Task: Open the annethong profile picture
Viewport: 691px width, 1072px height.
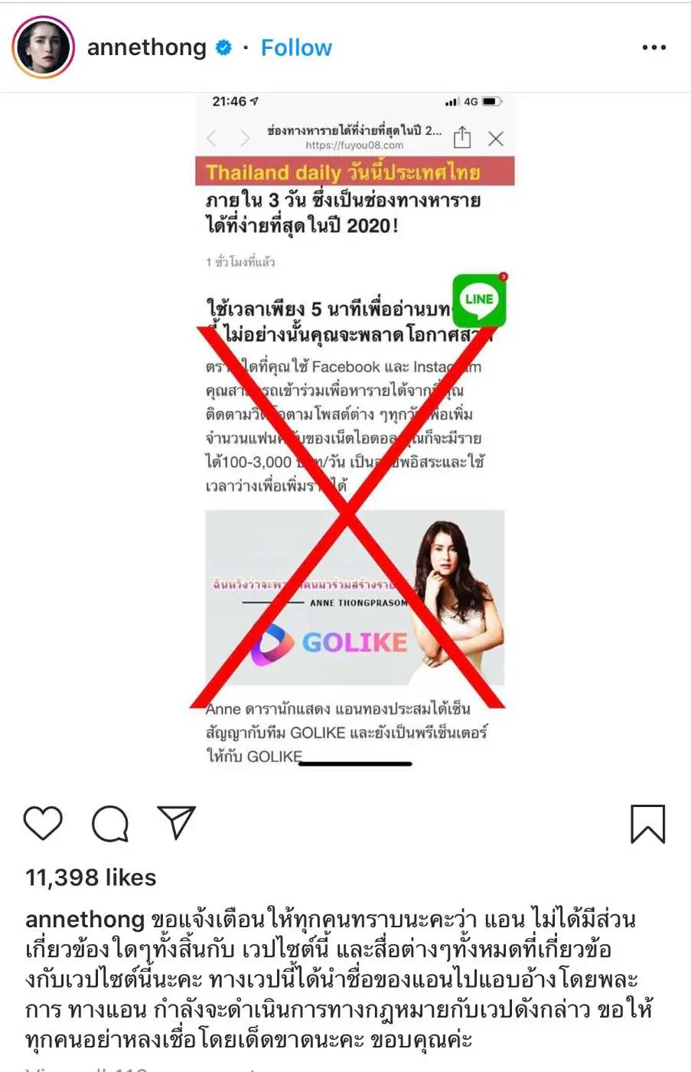Action: click(44, 47)
